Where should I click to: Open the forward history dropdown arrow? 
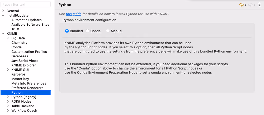[254, 5]
